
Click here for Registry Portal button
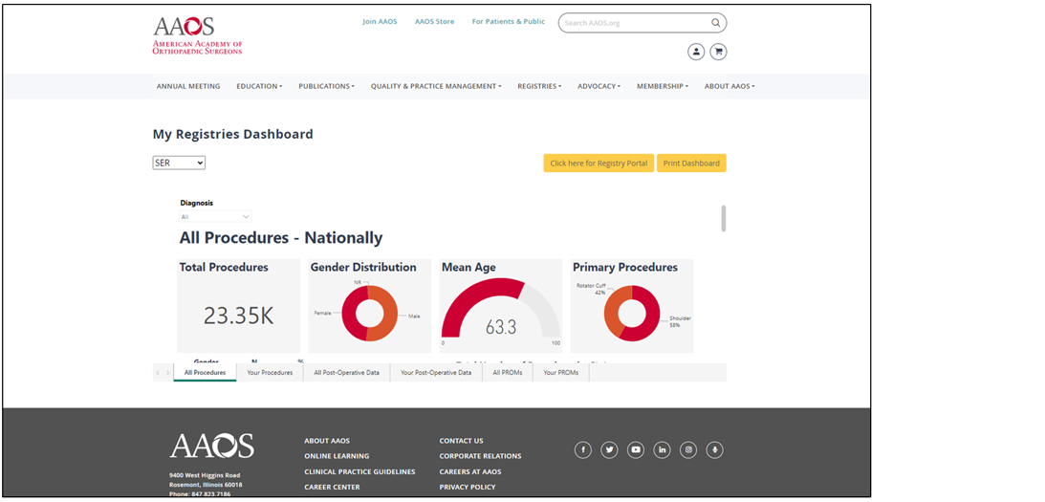coord(599,164)
